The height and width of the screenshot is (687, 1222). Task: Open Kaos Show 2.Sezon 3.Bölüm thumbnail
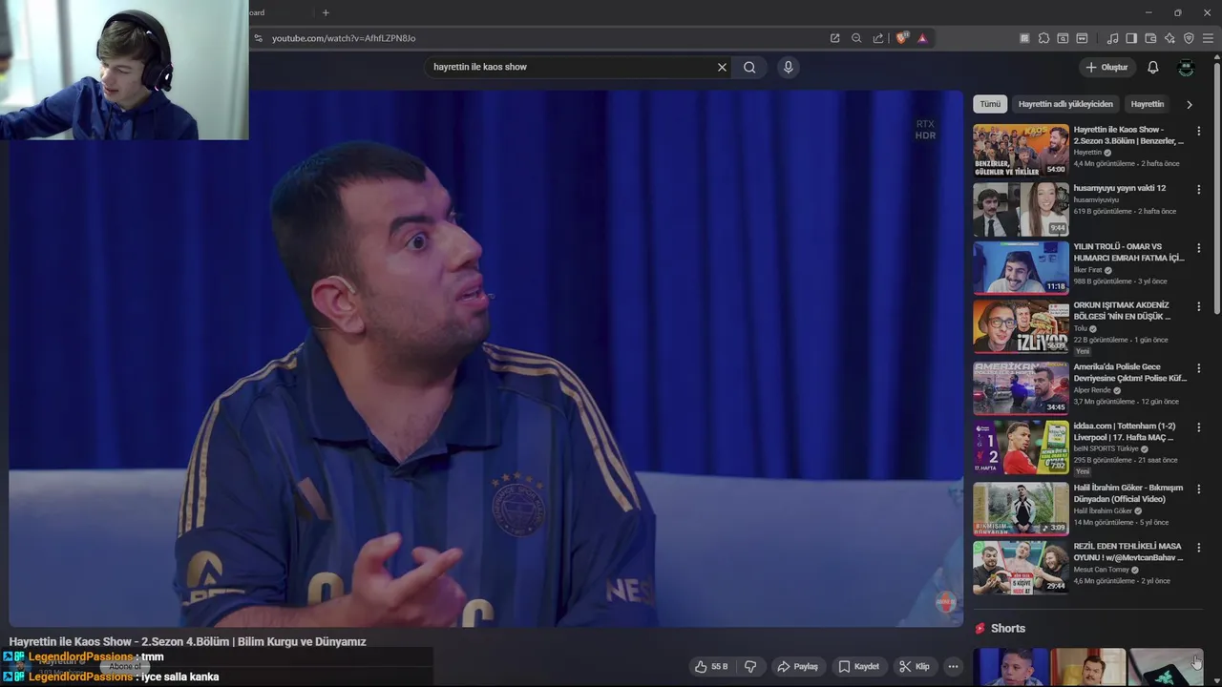pos(1021,150)
